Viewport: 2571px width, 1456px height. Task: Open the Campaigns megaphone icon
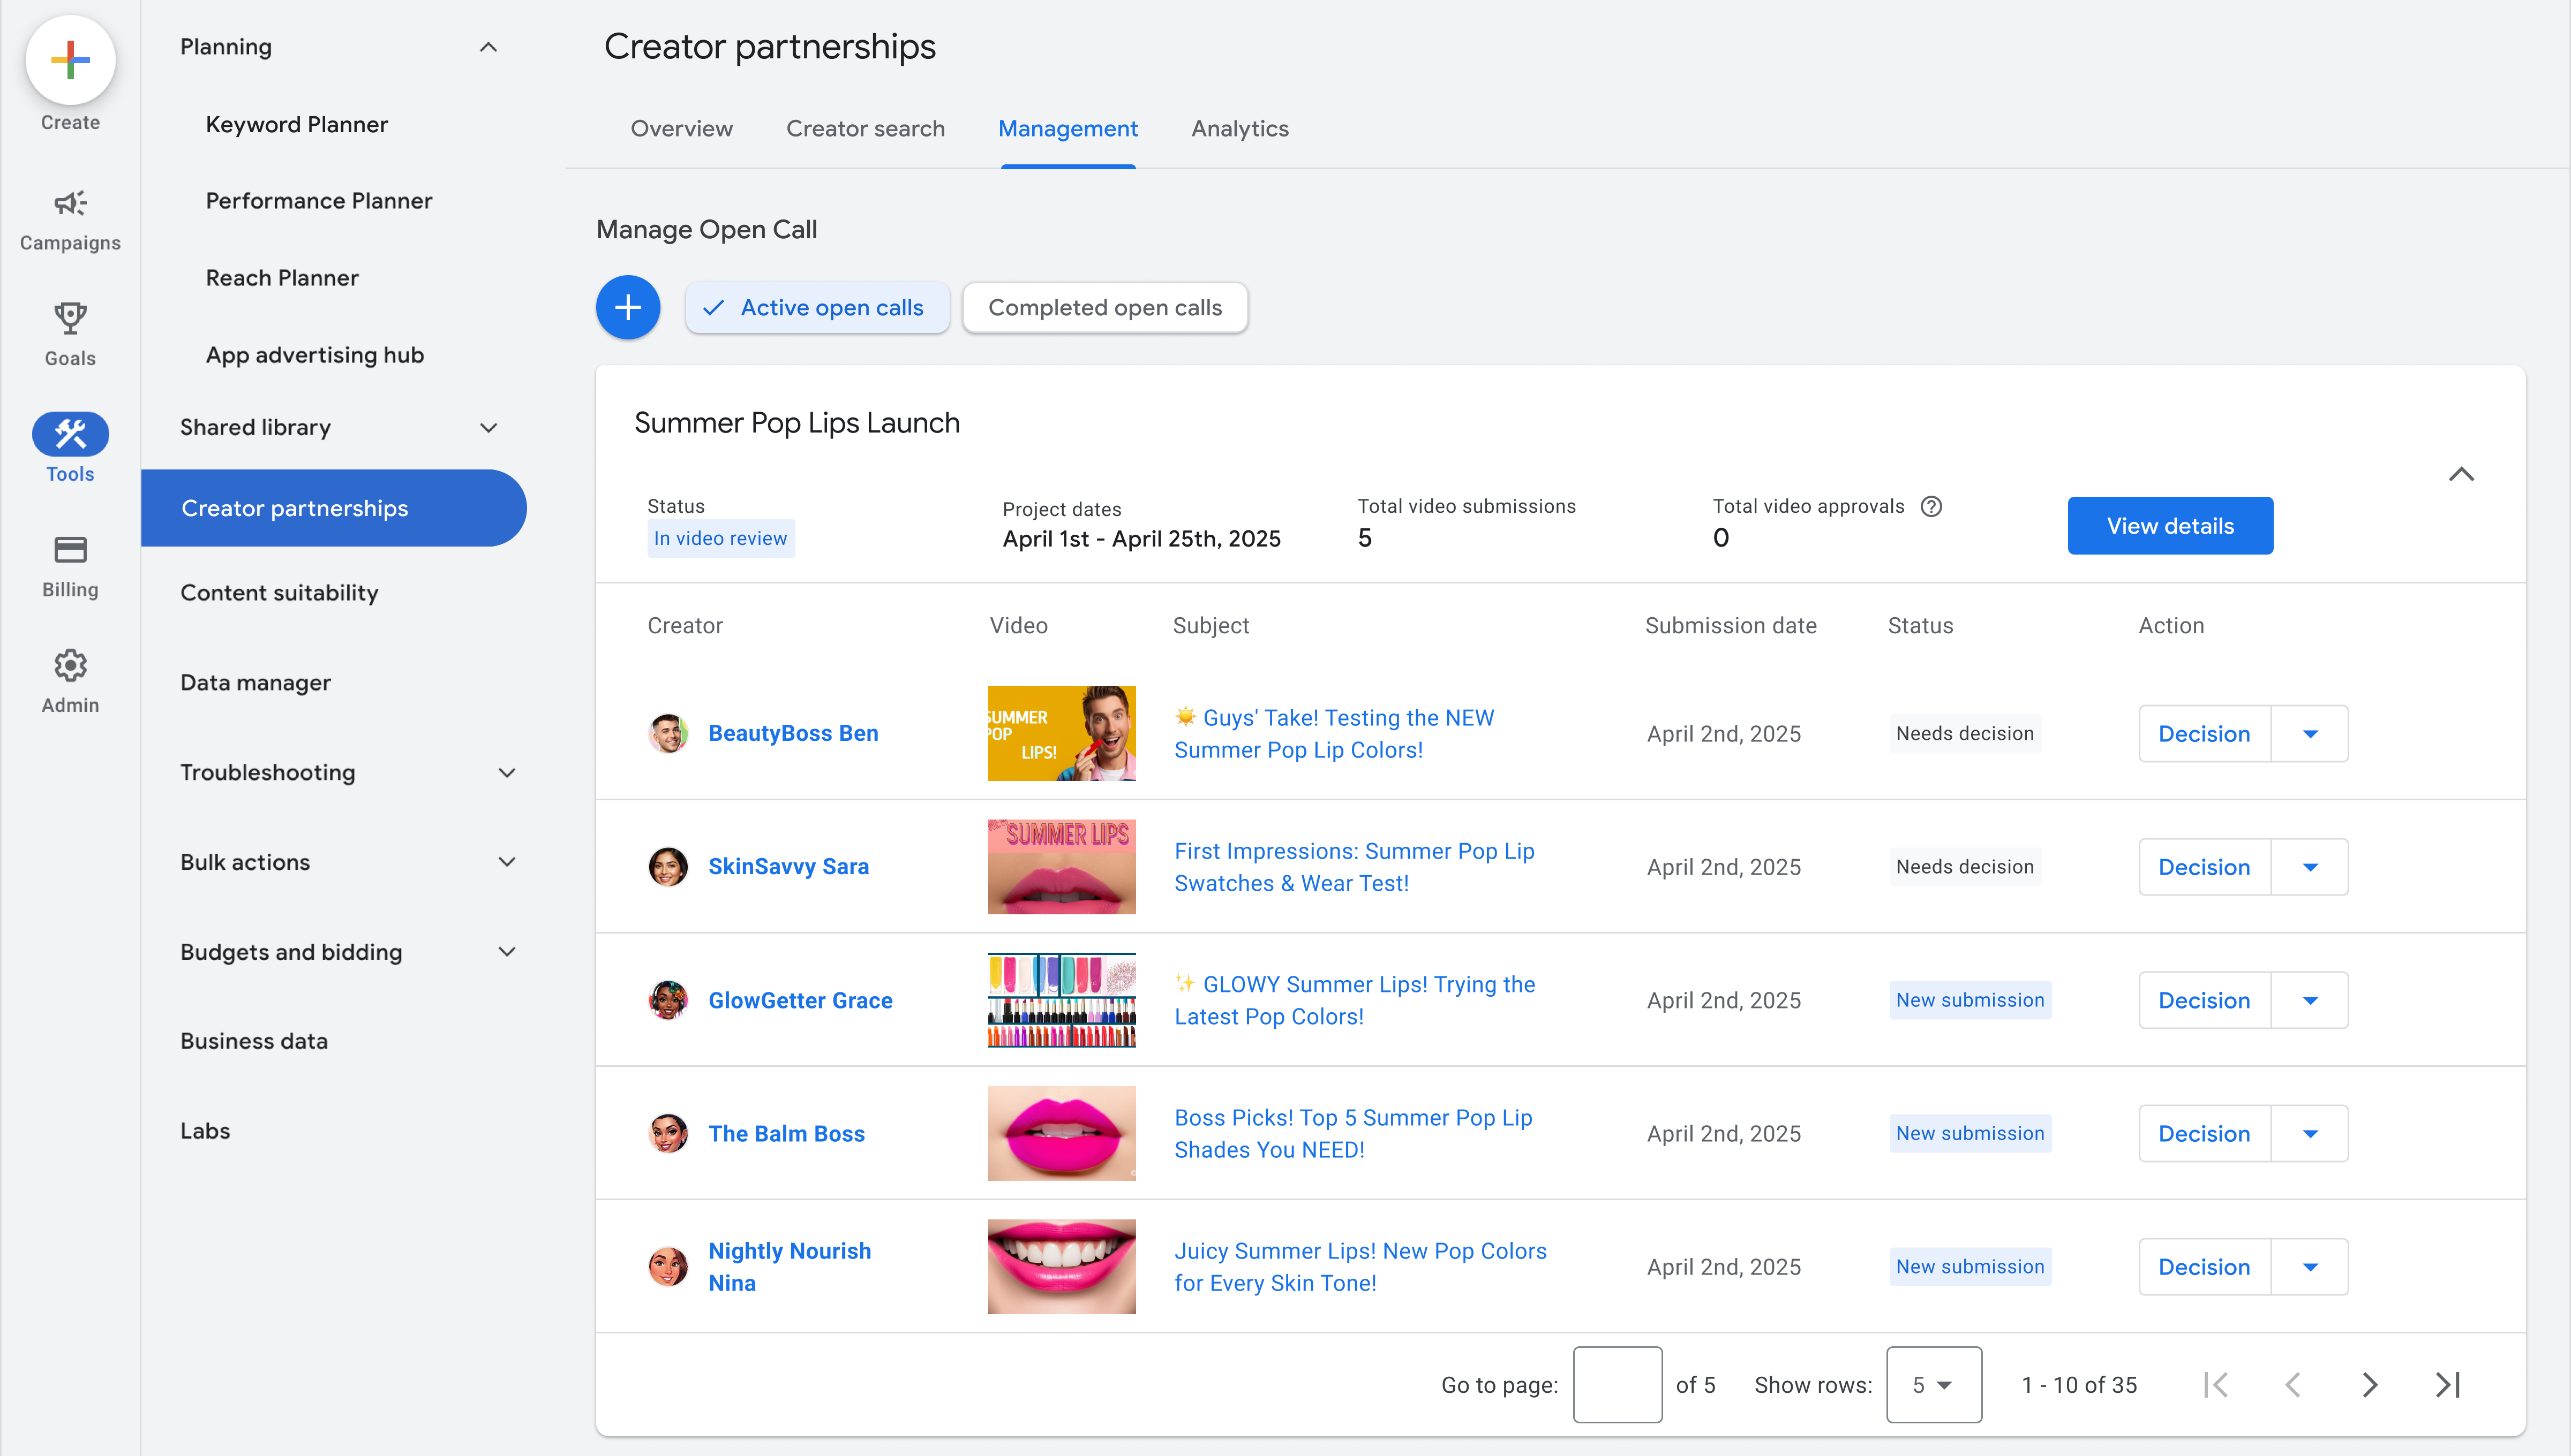(70, 204)
